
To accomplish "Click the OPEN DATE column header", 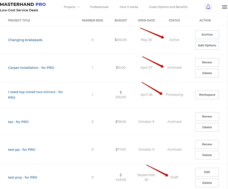I will coord(146,20).
